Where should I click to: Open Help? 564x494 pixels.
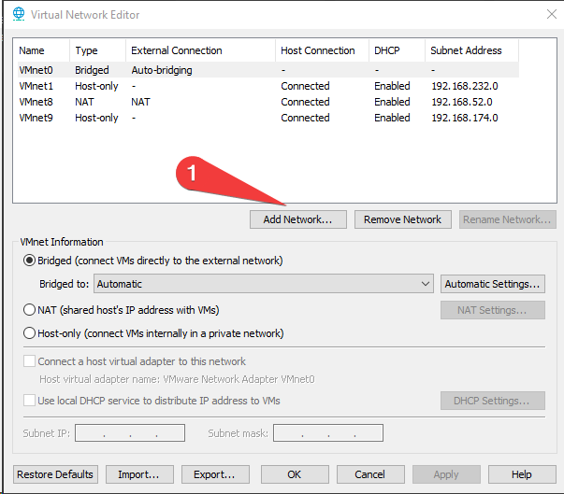[522, 474]
